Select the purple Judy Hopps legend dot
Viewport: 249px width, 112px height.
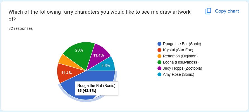(159, 68)
